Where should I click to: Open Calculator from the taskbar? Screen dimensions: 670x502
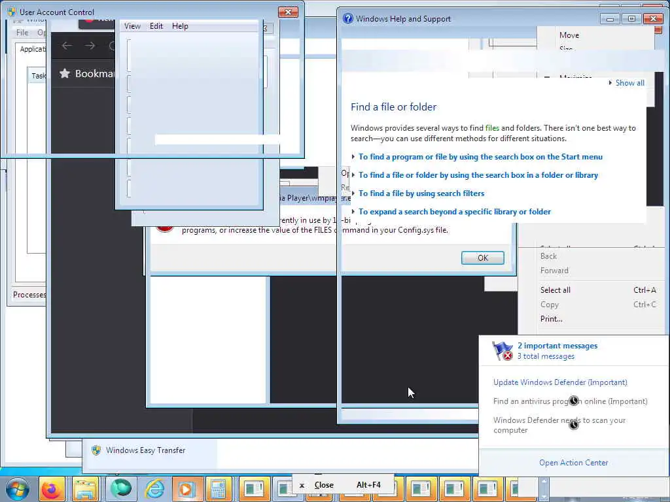click(x=219, y=489)
